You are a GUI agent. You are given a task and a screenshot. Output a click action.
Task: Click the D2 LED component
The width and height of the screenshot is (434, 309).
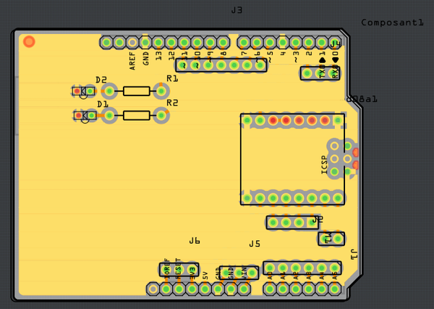click(x=83, y=91)
